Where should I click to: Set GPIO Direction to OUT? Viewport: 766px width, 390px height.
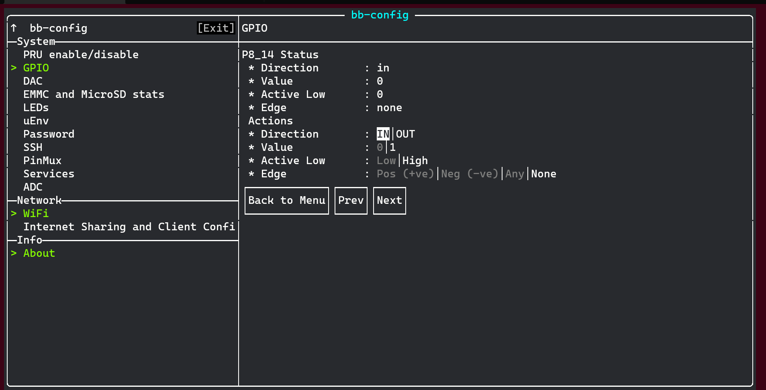coord(405,134)
